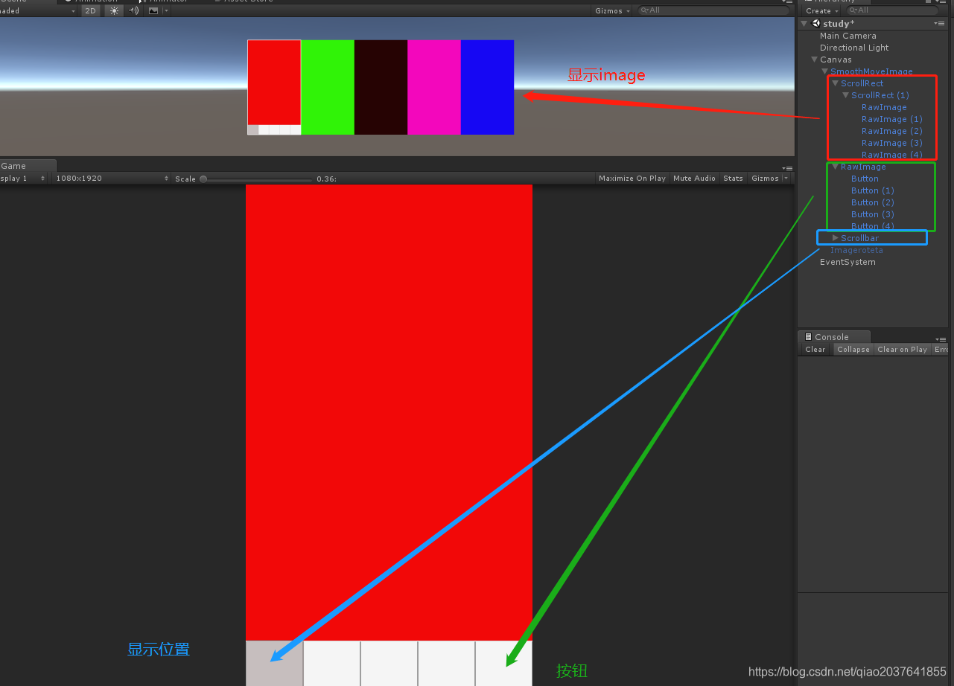Toggle Clear on Play in Console

pyautogui.click(x=902, y=350)
